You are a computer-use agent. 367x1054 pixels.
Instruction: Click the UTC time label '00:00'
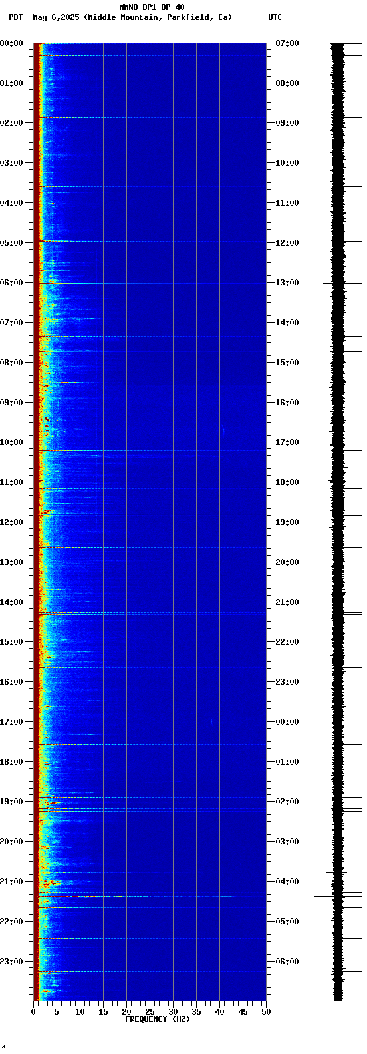(287, 722)
